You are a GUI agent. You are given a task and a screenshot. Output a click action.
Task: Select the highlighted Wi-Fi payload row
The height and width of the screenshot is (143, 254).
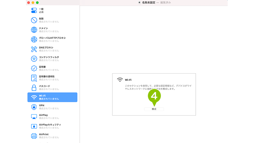pyautogui.click(x=52, y=97)
